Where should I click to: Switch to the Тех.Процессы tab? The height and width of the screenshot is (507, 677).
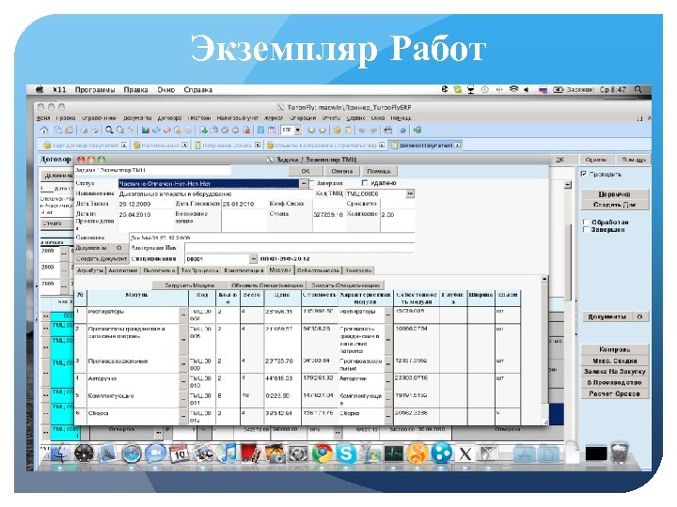(x=199, y=270)
